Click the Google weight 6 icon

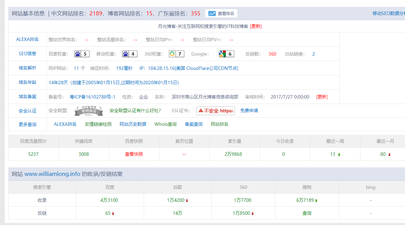click(222, 54)
